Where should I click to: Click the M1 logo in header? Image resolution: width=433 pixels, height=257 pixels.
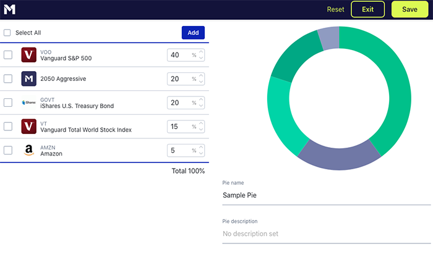click(9, 9)
